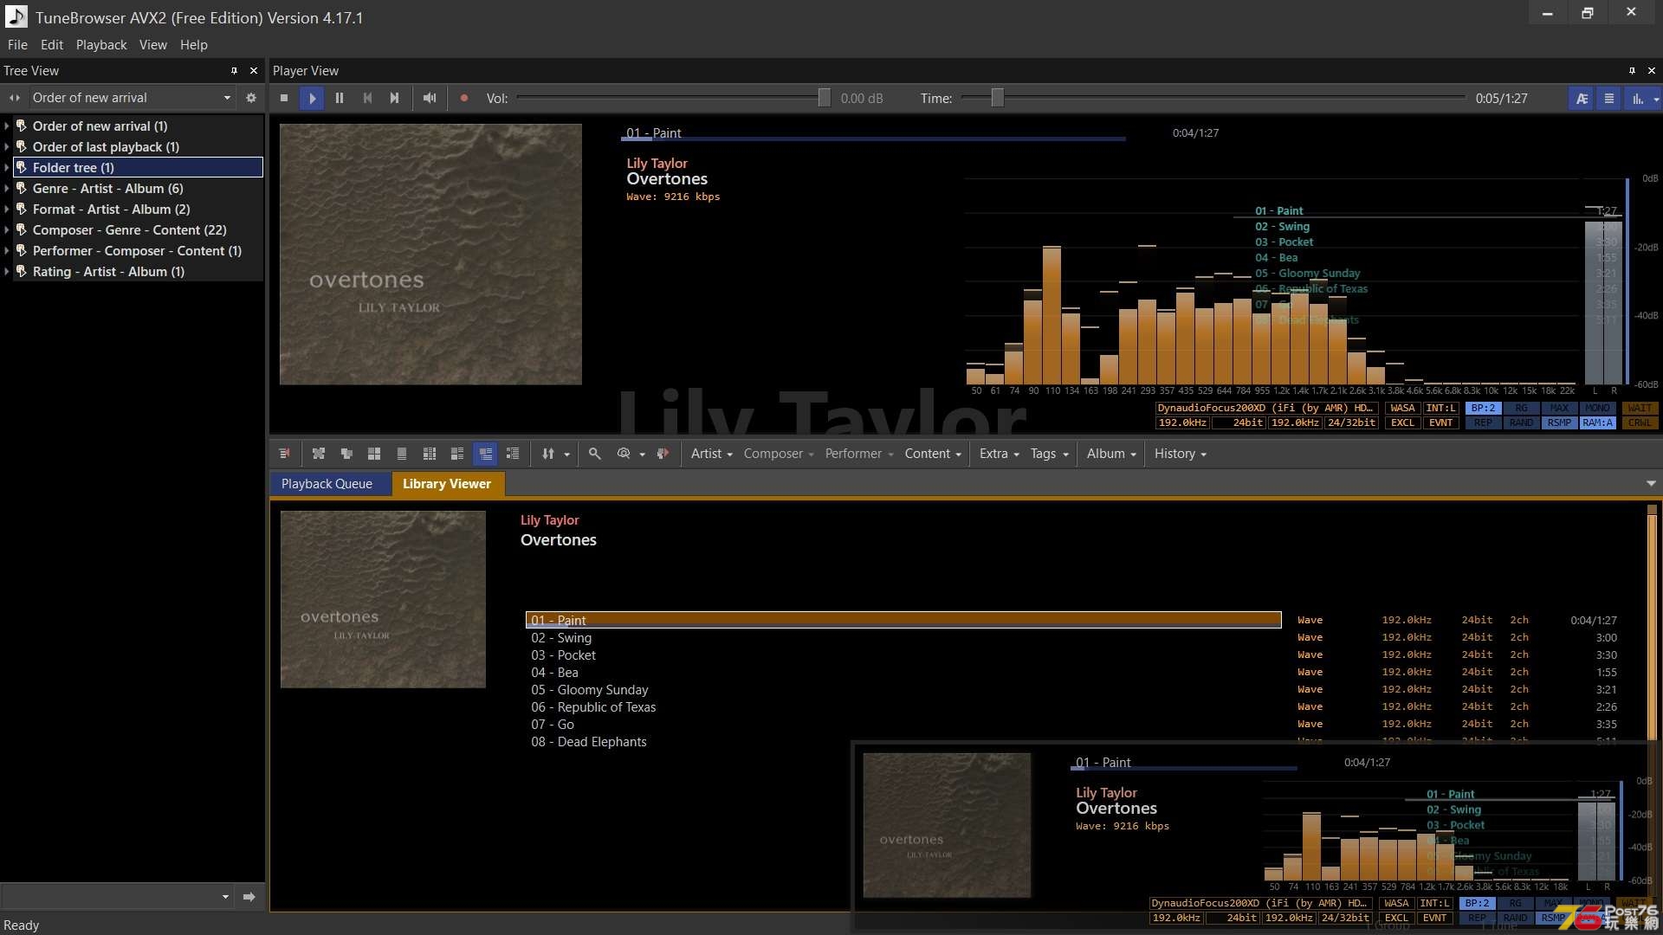Click the text/font icon in Player View toolbar

click(x=1582, y=99)
